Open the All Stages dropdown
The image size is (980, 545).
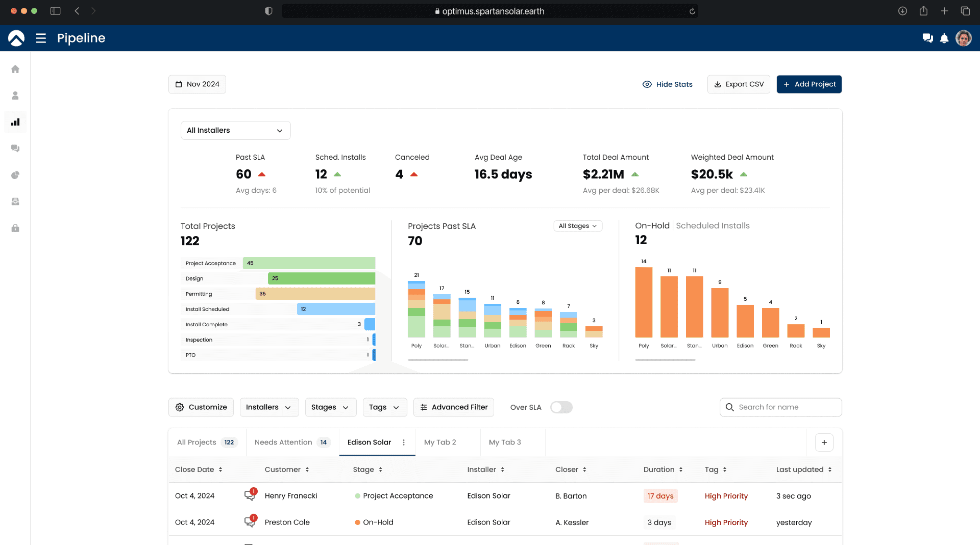tap(578, 225)
